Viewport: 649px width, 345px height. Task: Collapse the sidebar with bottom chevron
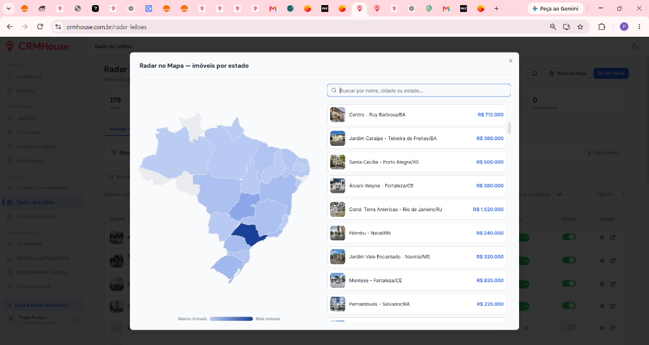point(43,338)
